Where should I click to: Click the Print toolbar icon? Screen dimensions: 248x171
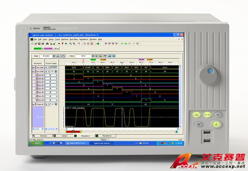coord(43,44)
